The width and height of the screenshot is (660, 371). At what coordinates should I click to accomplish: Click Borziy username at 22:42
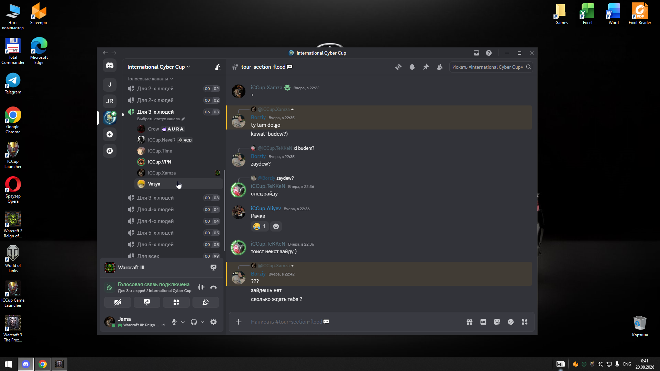(x=258, y=274)
